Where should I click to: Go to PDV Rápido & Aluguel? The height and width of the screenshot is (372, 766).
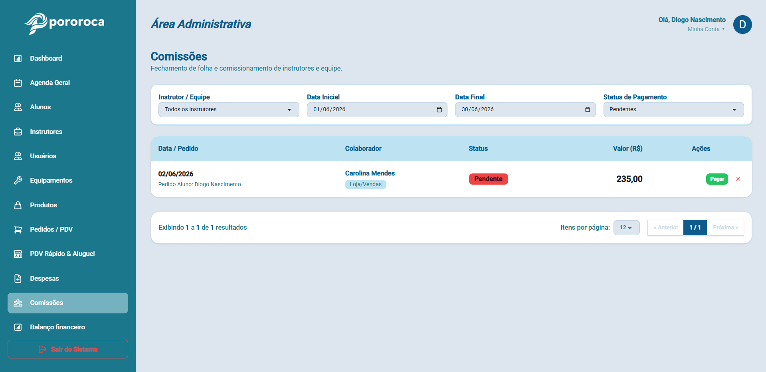coord(68,254)
